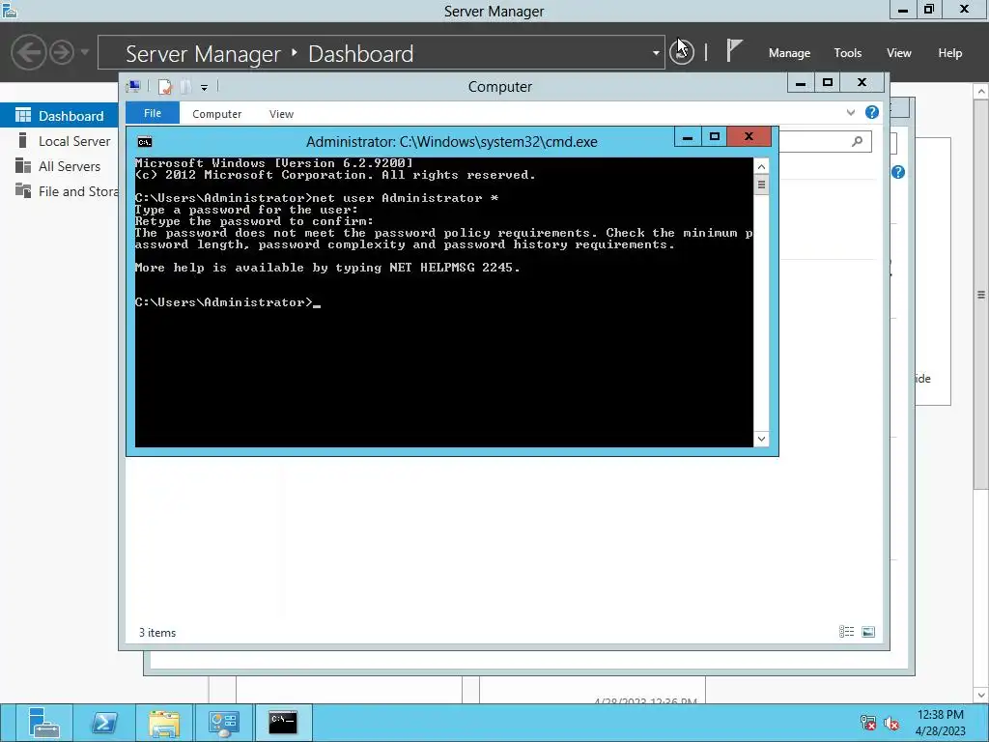Click the cmd.exe title bar icon
Image resolution: width=989 pixels, height=742 pixels.
coord(145,142)
